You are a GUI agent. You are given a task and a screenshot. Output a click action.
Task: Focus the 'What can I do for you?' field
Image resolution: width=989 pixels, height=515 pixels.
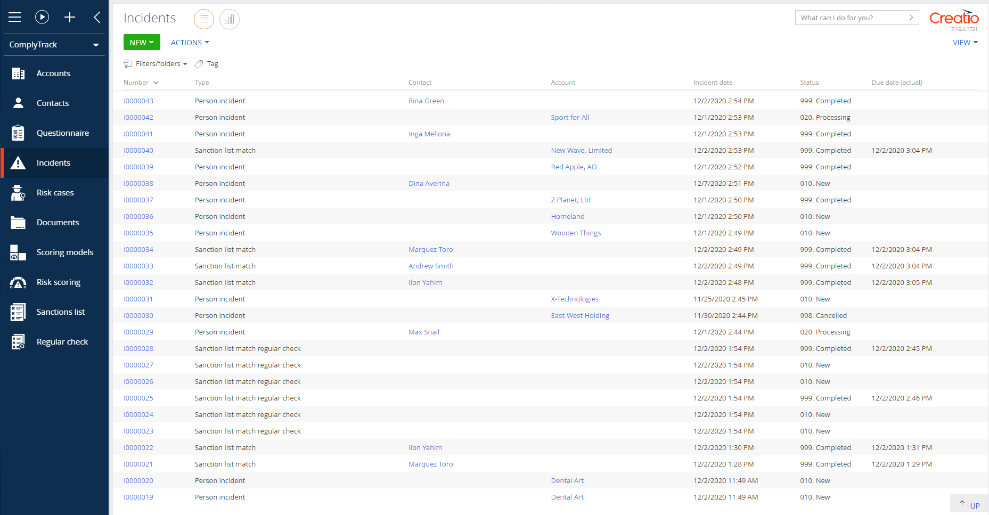[x=851, y=18]
